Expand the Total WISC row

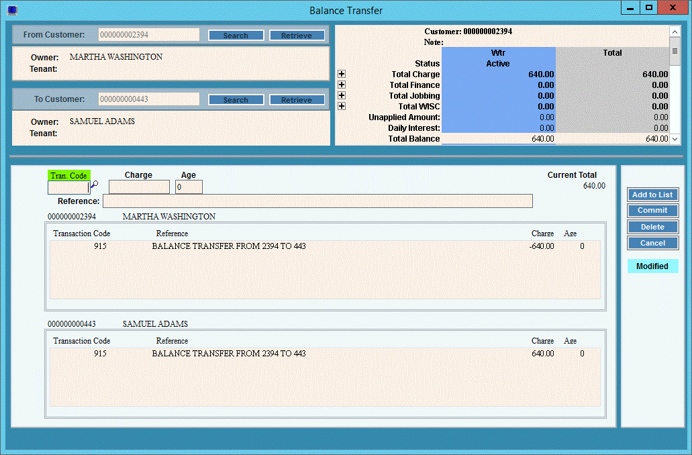pos(342,106)
